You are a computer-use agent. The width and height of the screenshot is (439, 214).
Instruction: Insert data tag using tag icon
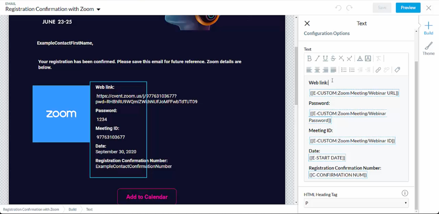tap(397, 70)
